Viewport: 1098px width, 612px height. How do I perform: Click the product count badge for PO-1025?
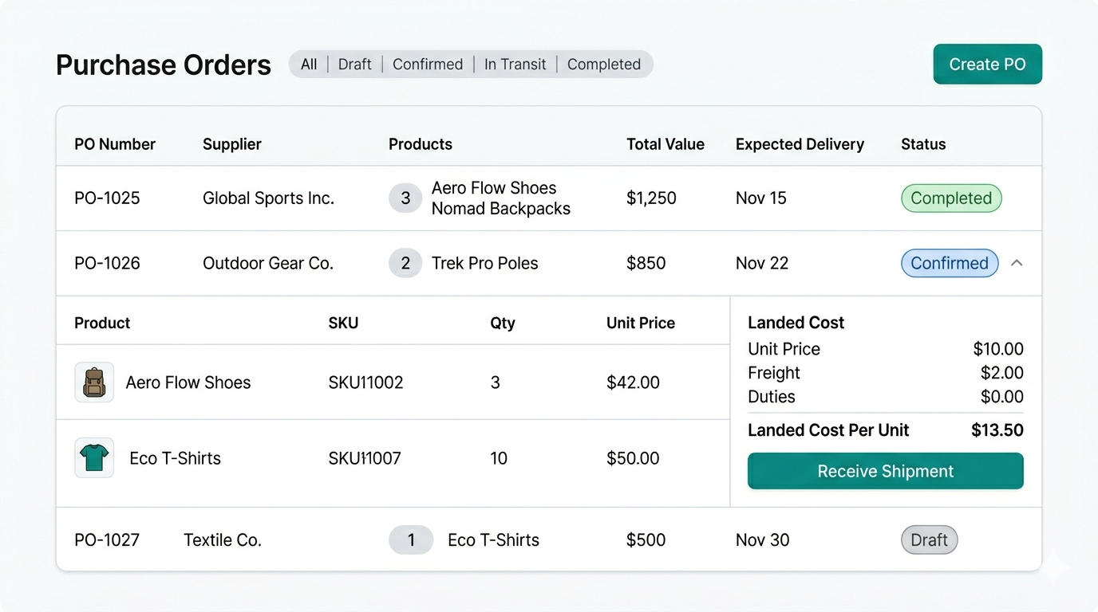405,198
